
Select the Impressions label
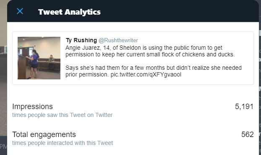pyautogui.click(x=32, y=107)
